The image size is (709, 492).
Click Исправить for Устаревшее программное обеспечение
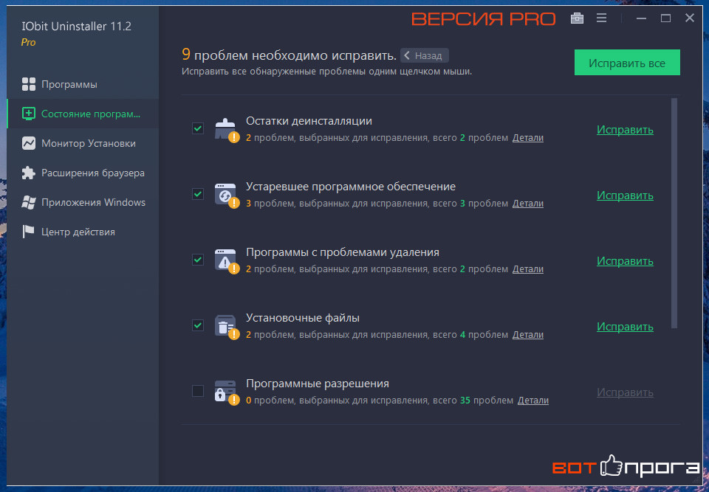click(x=625, y=195)
